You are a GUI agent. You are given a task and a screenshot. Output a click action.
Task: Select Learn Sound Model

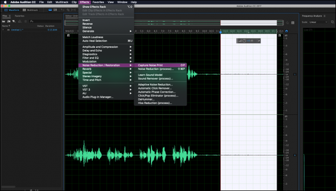[x=160, y=75]
